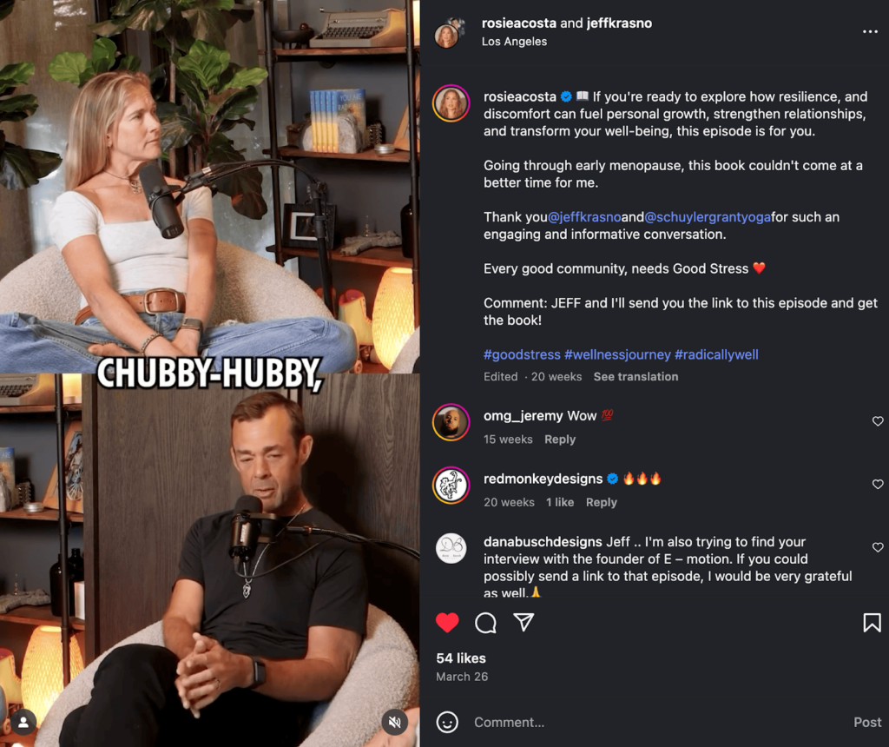Viewport: 889px width, 747px height.
Task: Share post via paper plane icon
Action: coord(524,622)
